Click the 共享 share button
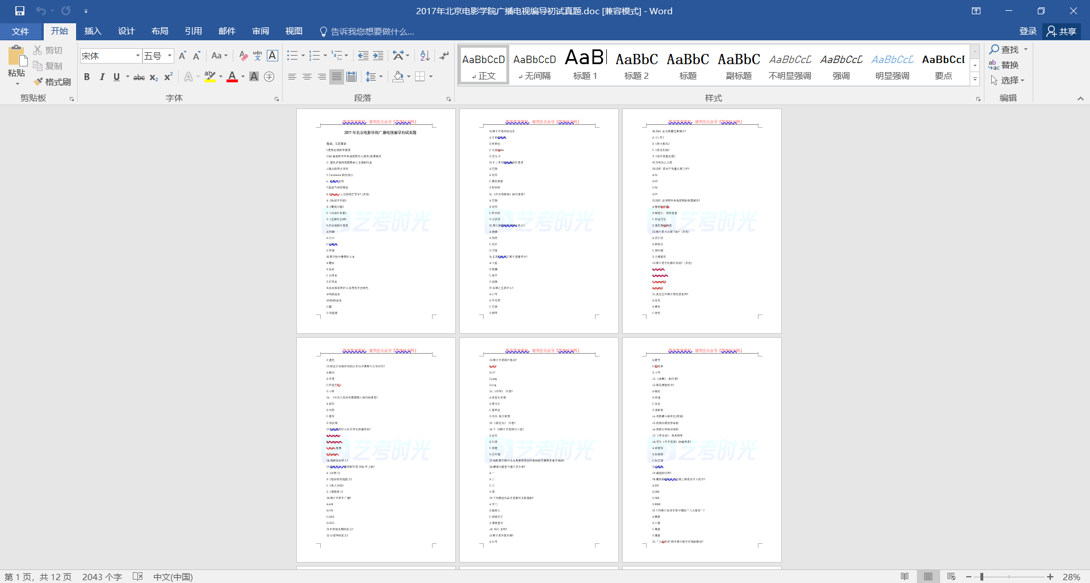The width and height of the screenshot is (1090, 583). coord(1062,31)
